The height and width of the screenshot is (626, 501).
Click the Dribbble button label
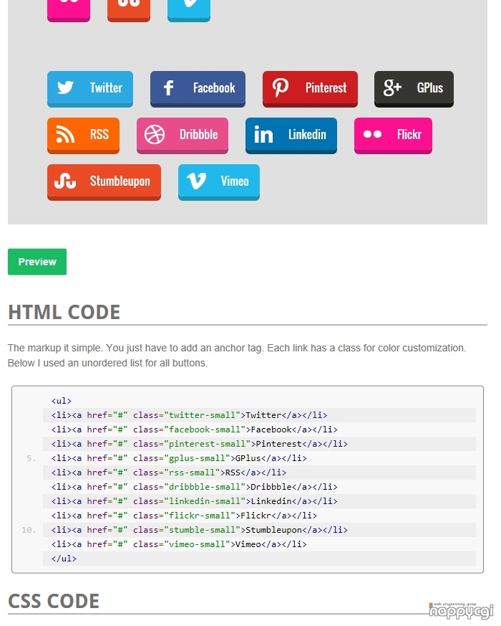pyautogui.click(x=198, y=134)
